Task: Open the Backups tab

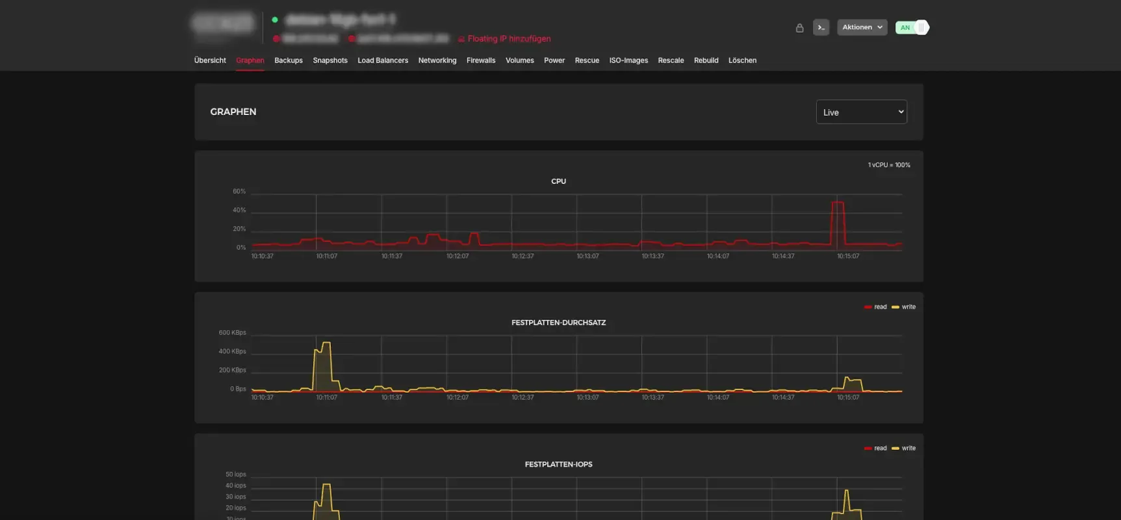Action: [289, 60]
